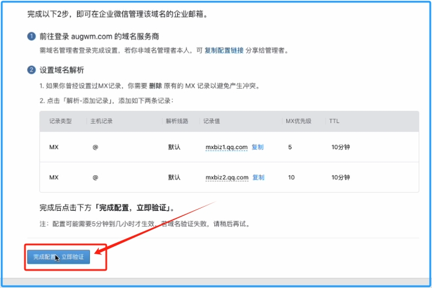The width and height of the screenshot is (432, 288).
Task: Click 记录值 column header
Action: (x=211, y=121)
